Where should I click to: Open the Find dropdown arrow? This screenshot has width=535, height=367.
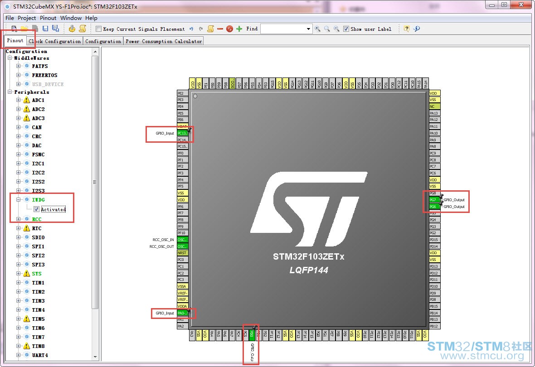click(x=308, y=29)
